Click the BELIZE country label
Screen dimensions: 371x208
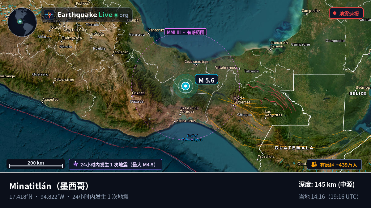(x=358, y=93)
